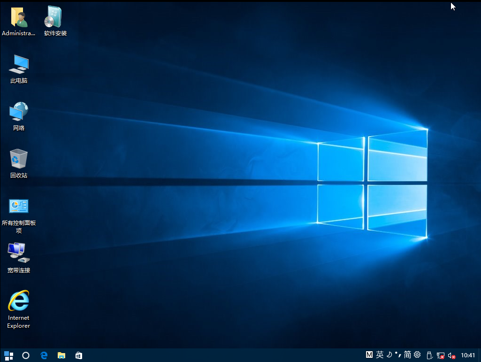Screen dimensions: 481x362
Task: Select the 回收站 recycle bin icon
Action: (x=19, y=159)
